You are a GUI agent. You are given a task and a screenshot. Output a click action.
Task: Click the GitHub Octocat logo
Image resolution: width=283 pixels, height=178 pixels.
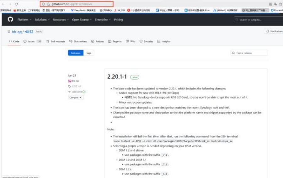tap(10, 19)
